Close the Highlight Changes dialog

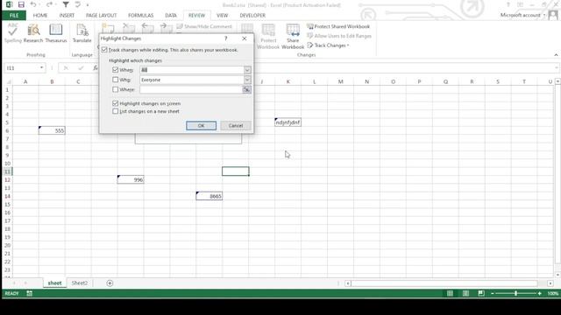click(245, 38)
